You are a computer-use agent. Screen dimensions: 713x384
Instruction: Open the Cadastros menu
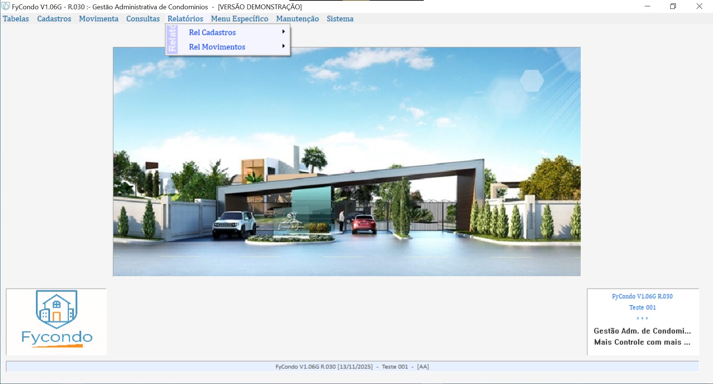[54, 19]
